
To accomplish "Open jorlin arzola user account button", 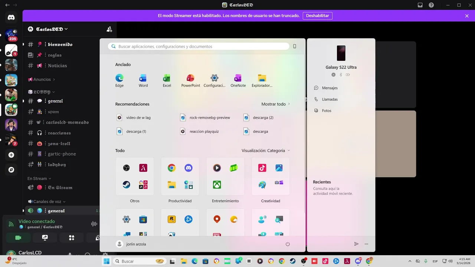I will 131,244.
